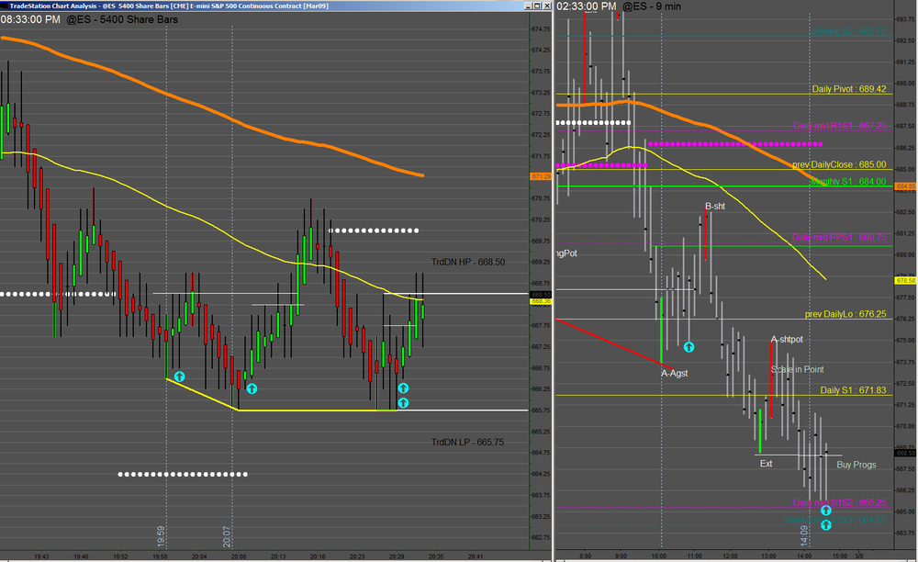Click the '@ES - 9 min' chart header
The width and height of the screenshot is (918, 562).
(651, 6)
